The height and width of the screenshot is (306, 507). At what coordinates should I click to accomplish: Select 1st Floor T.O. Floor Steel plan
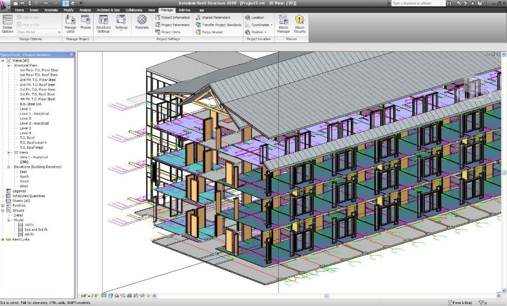39,70
